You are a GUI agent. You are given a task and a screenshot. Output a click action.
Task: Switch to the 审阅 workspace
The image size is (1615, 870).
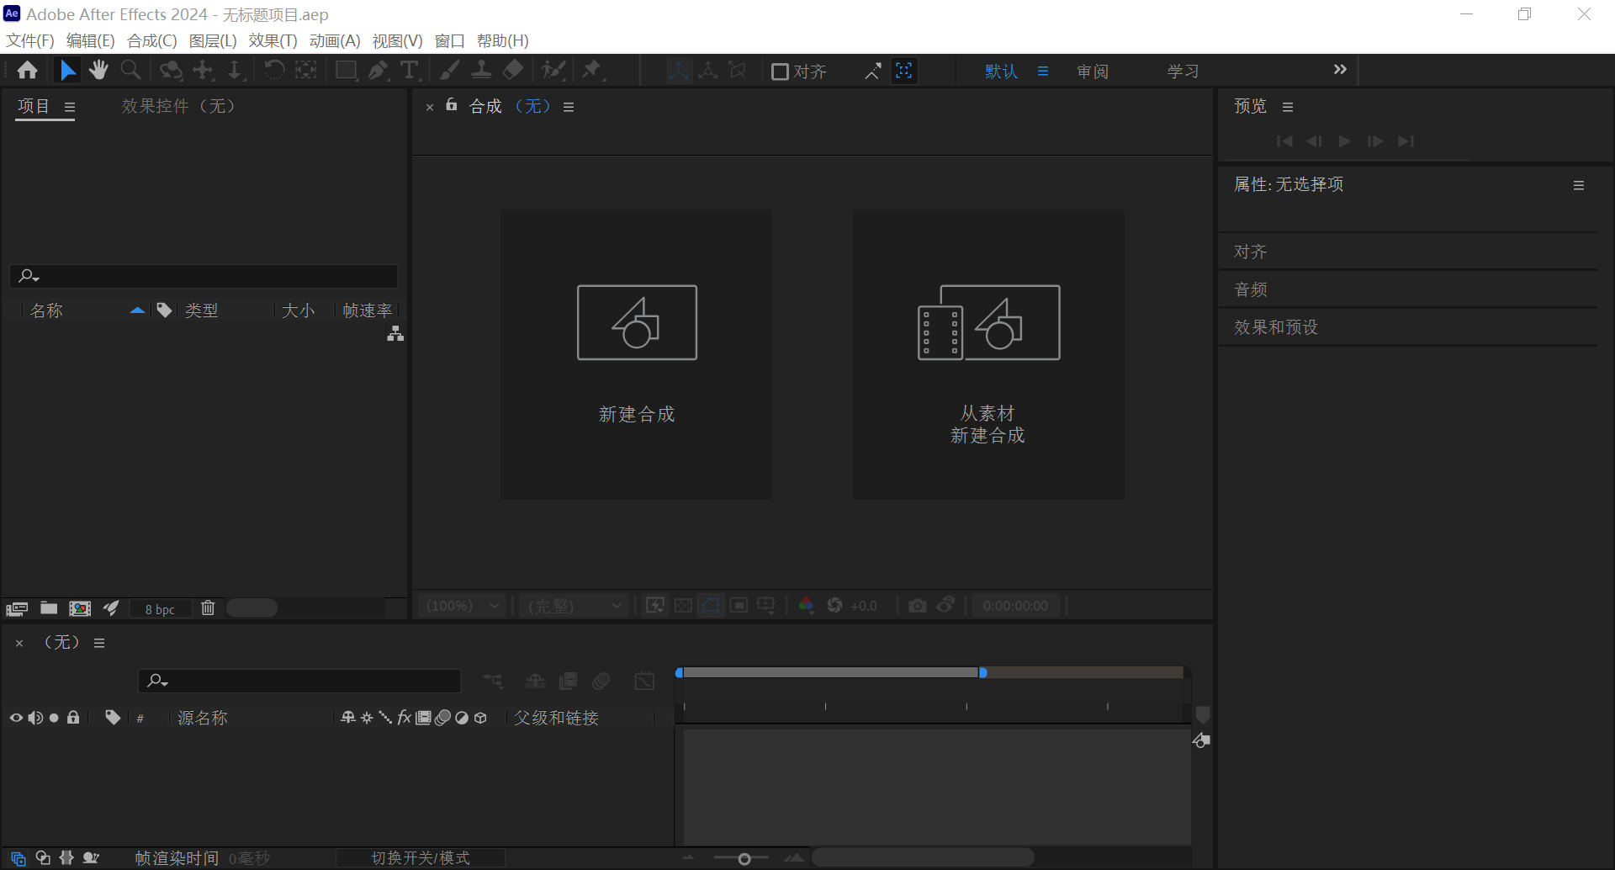[x=1093, y=72]
